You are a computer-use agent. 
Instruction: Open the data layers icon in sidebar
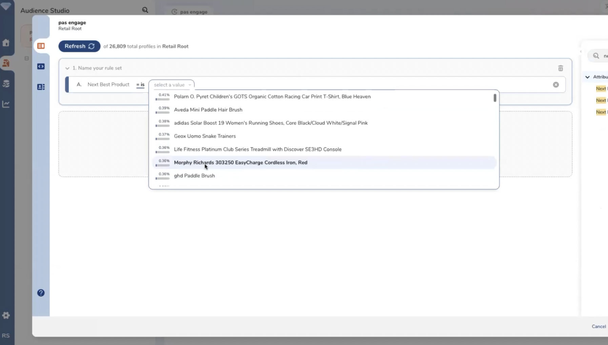point(6,84)
